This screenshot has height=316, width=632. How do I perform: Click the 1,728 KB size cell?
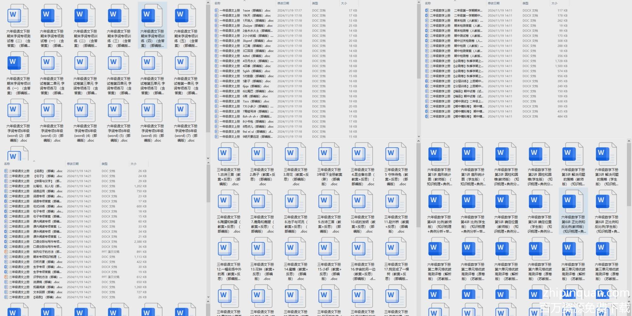[x=561, y=61]
